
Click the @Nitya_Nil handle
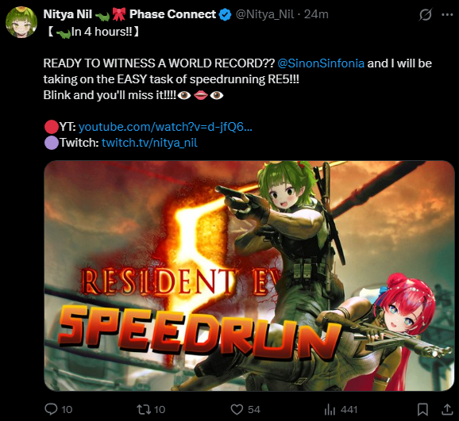[264, 14]
